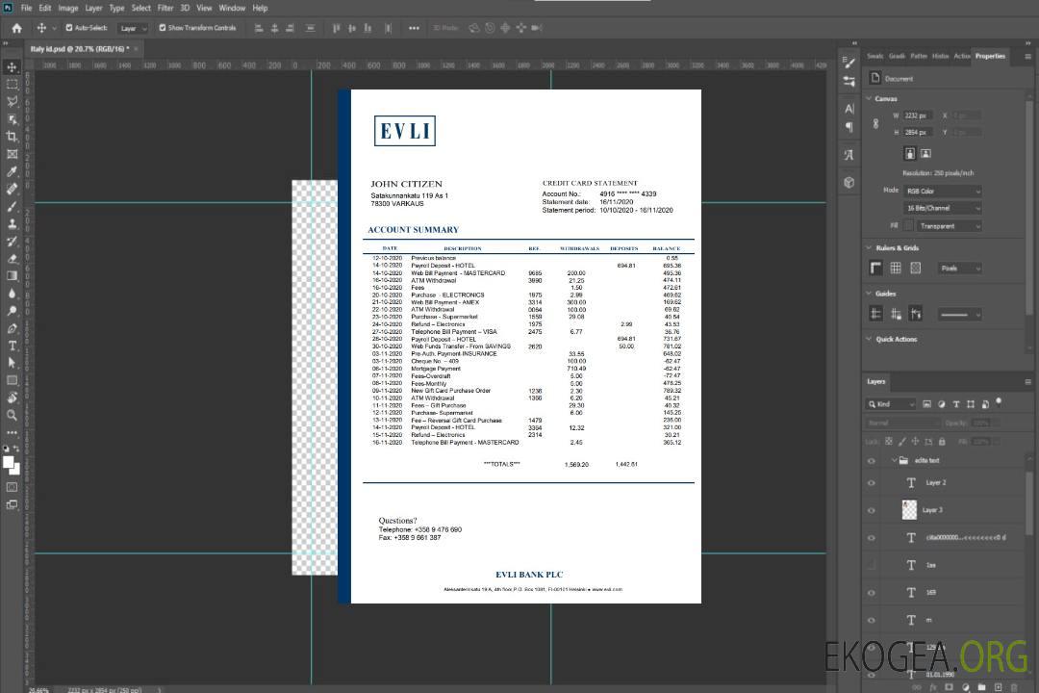Select the Horizontal Type tool
This screenshot has height=693, width=1039.
(12, 346)
